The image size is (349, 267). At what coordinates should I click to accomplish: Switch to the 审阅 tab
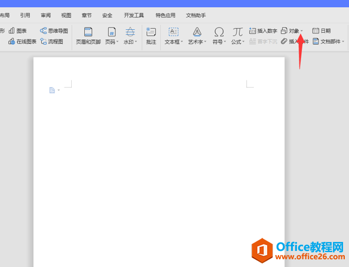click(x=45, y=15)
